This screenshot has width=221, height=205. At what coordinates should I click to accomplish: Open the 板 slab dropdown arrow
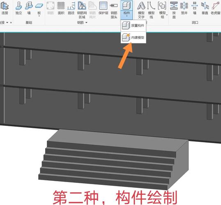coord(39,16)
